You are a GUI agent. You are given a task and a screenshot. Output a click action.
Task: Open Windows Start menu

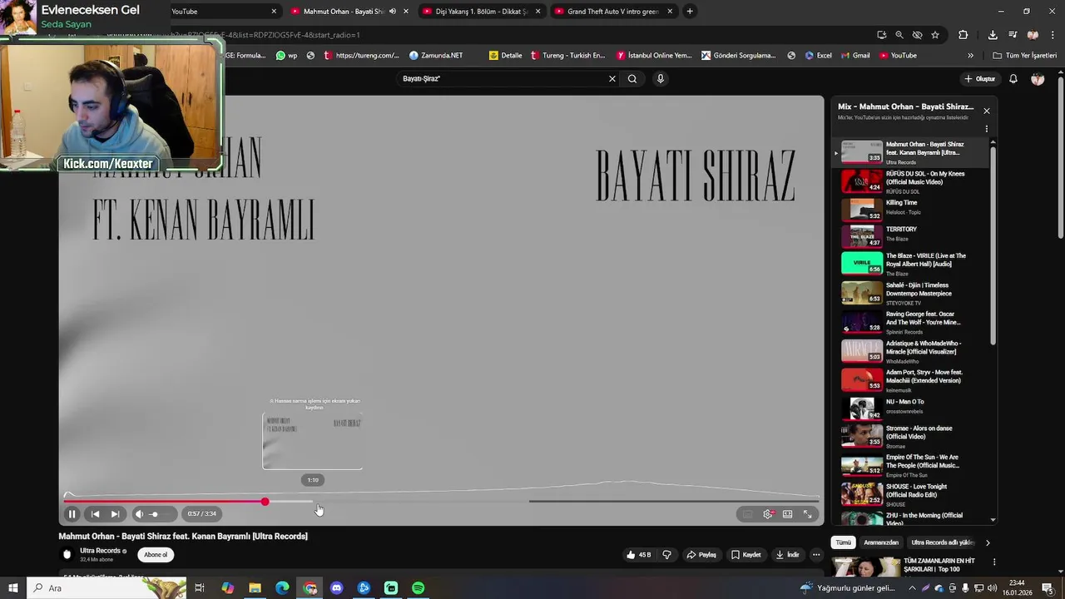[x=12, y=588]
